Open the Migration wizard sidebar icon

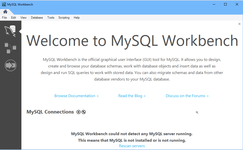coord(11,65)
